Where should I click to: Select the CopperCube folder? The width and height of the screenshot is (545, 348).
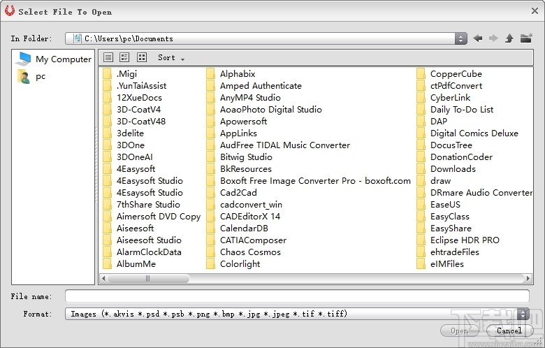coord(449,73)
